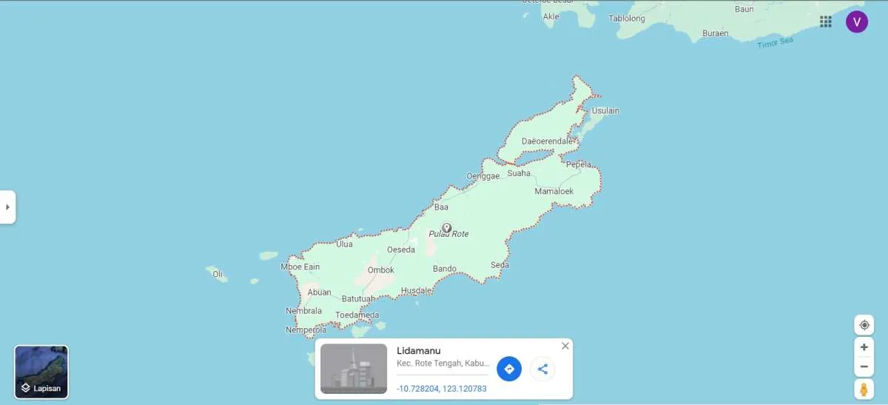Click the Pulau Rote map pin
888x405 pixels.
(446, 227)
